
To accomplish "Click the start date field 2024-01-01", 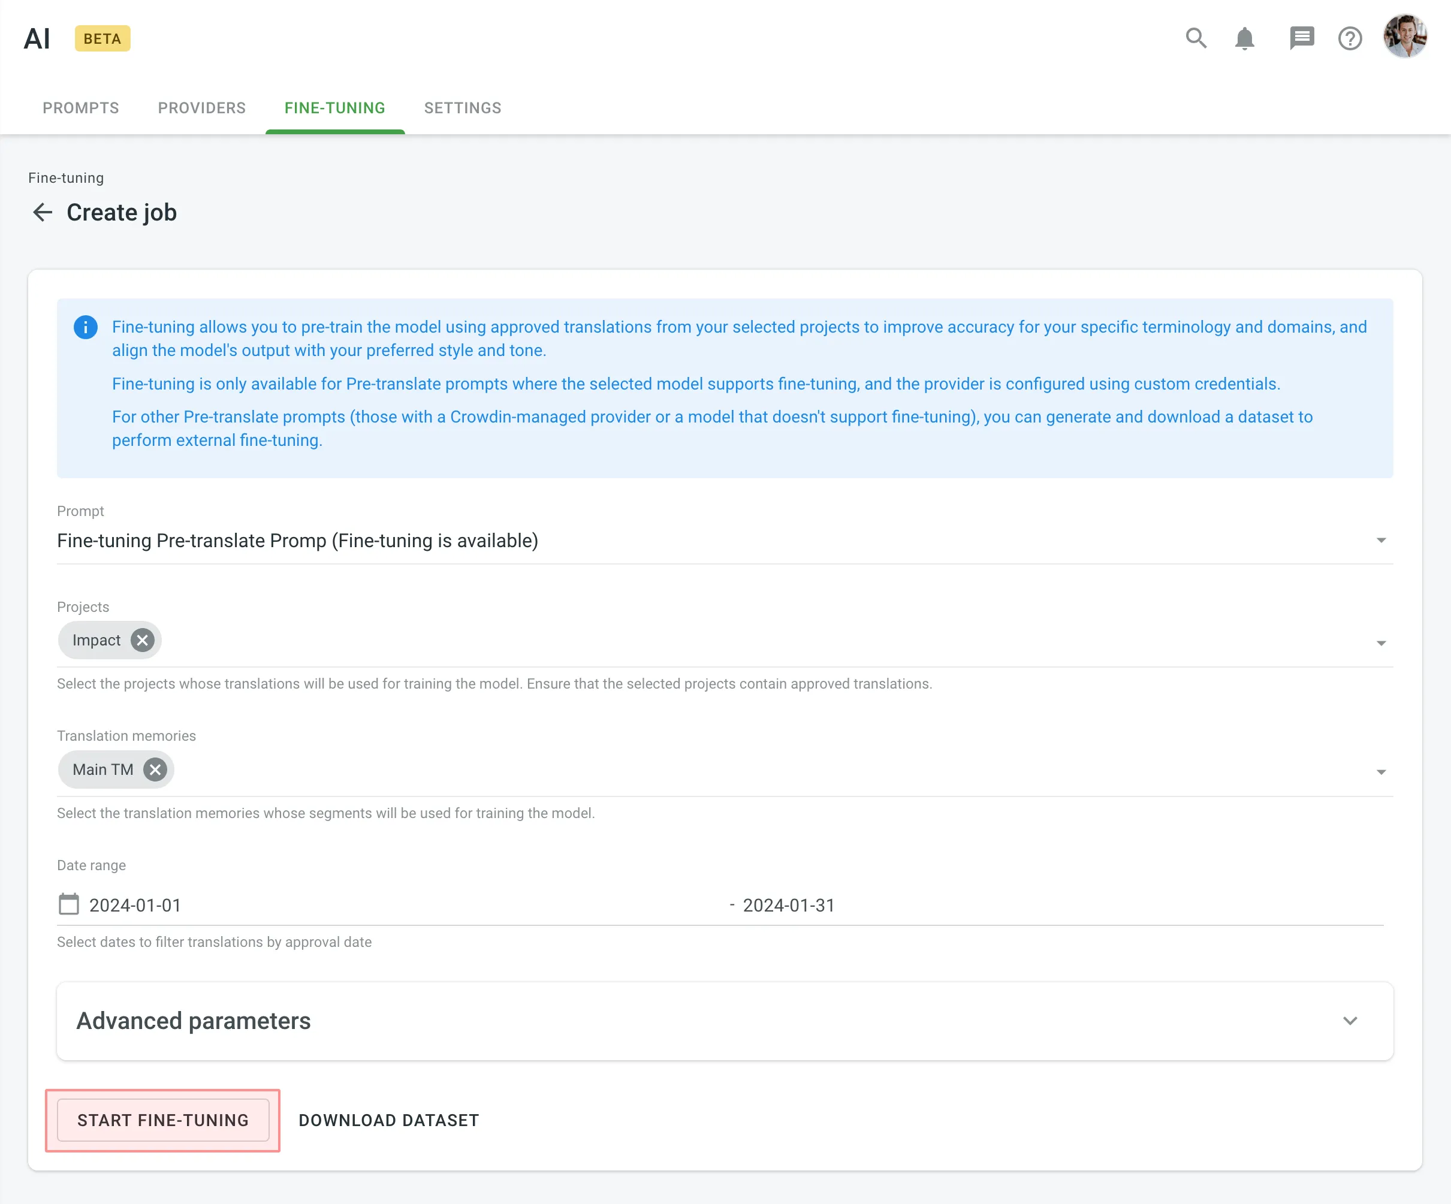I will (x=135, y=904).
